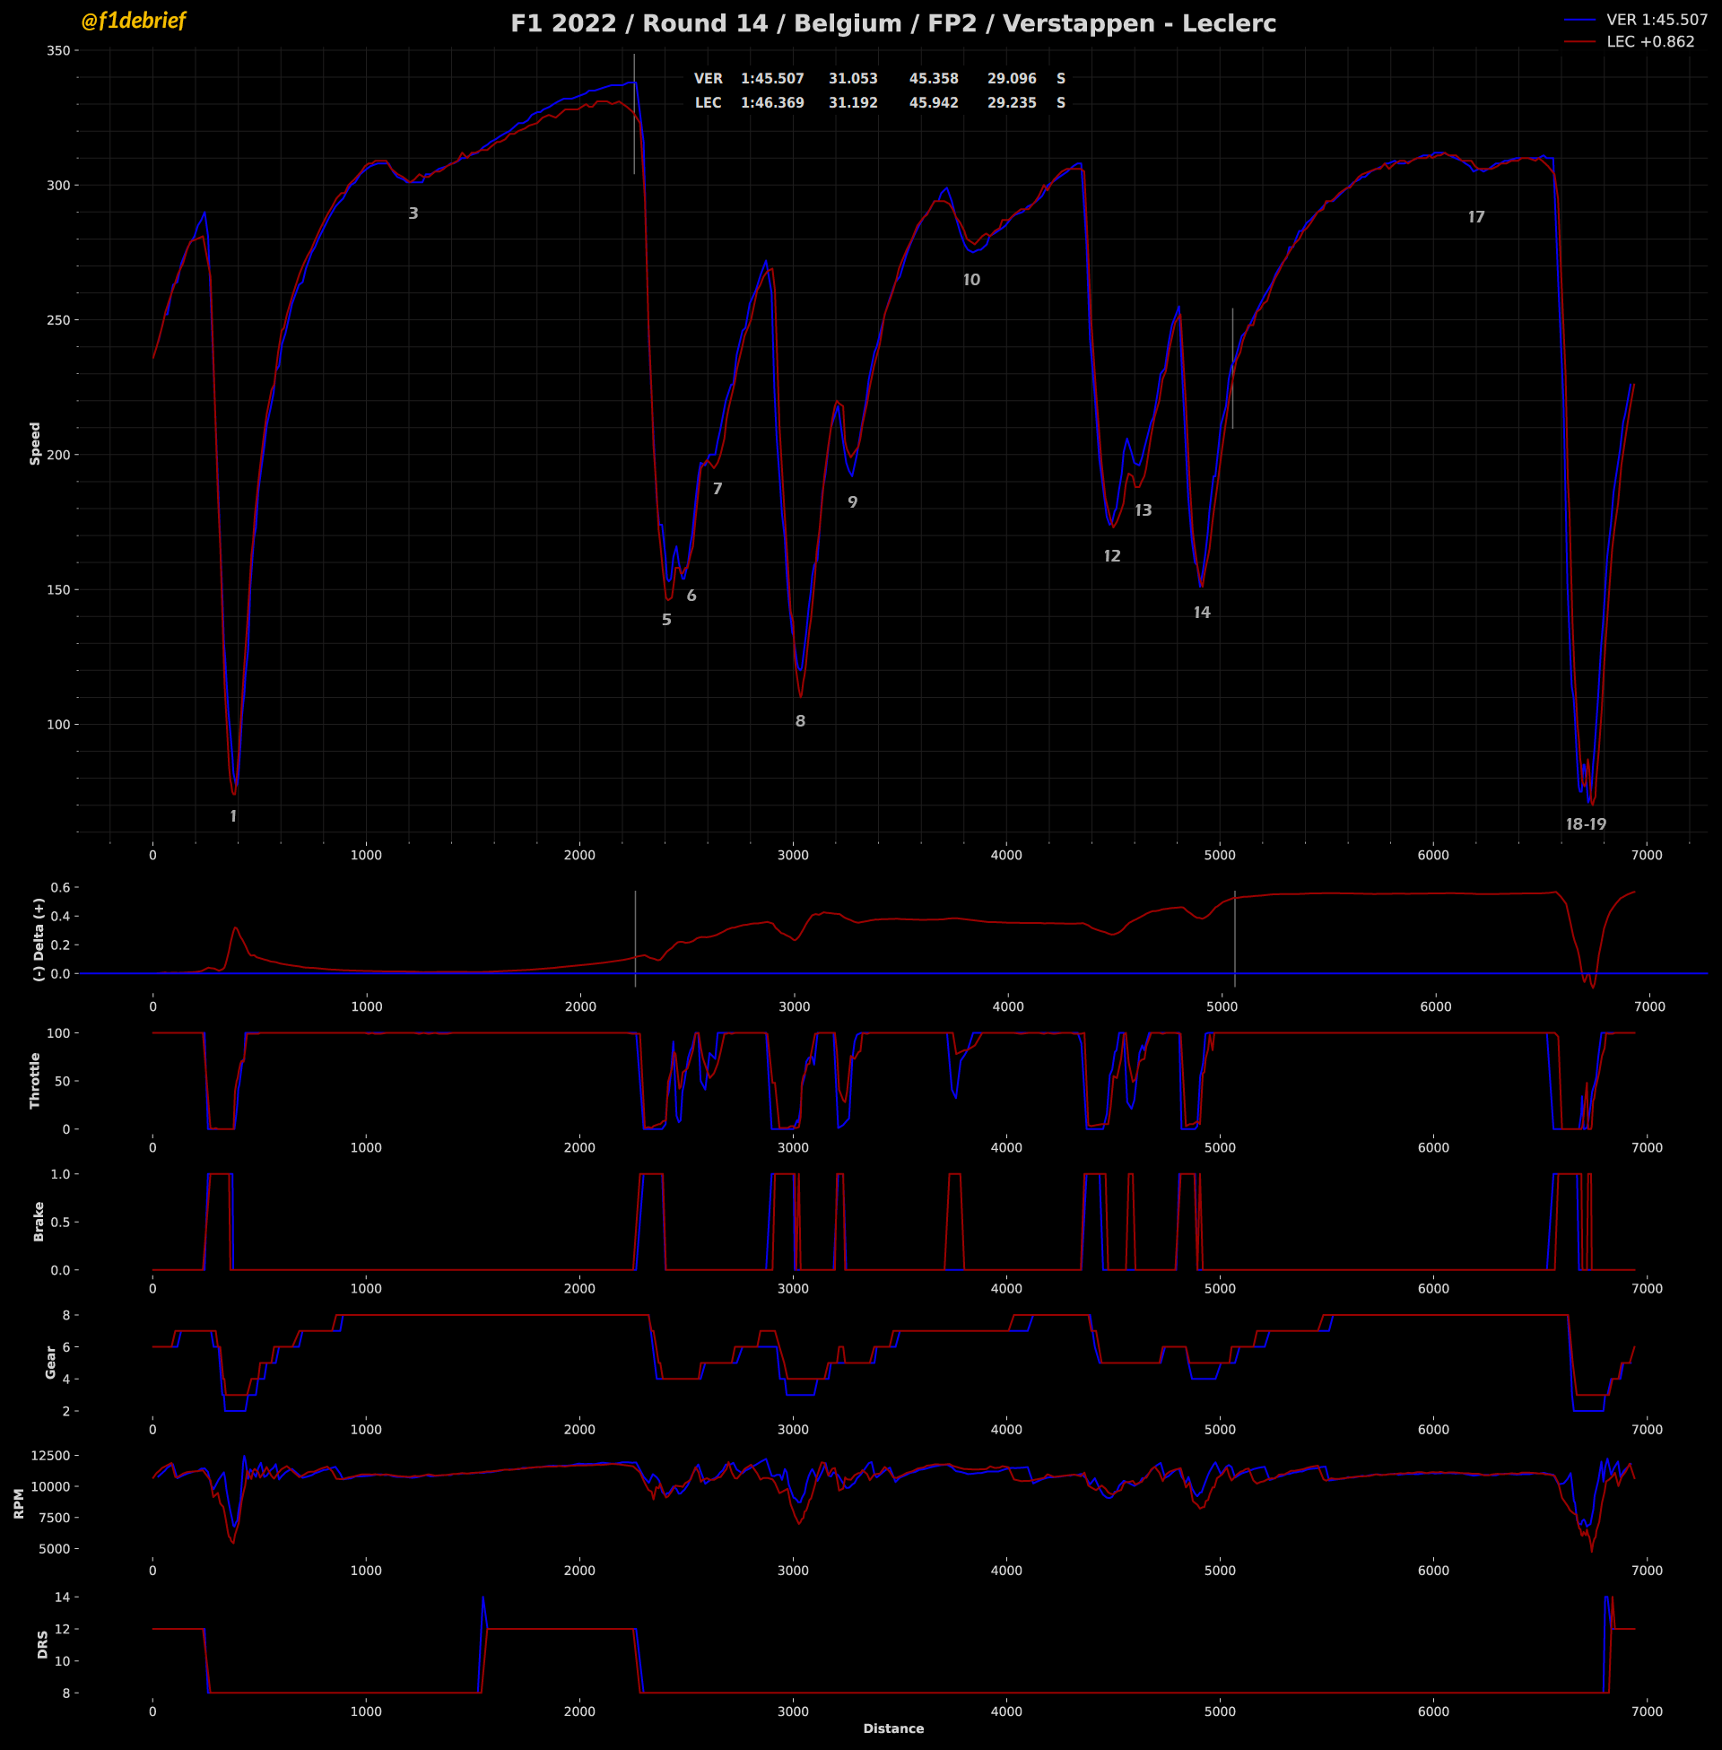Click the corner 8 marker label
Screen dimensions: 1722x1750
(x=799, y=721)
